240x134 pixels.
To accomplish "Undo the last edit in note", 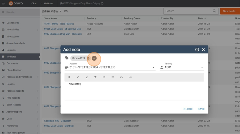I will [121, 77].
